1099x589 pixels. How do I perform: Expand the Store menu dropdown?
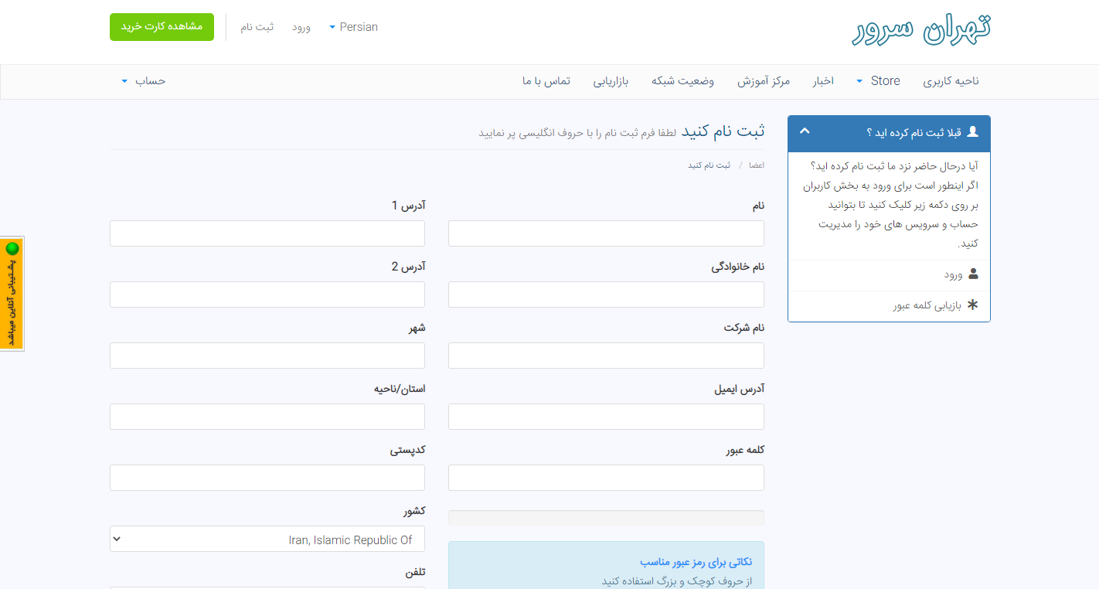click(877, 81)
